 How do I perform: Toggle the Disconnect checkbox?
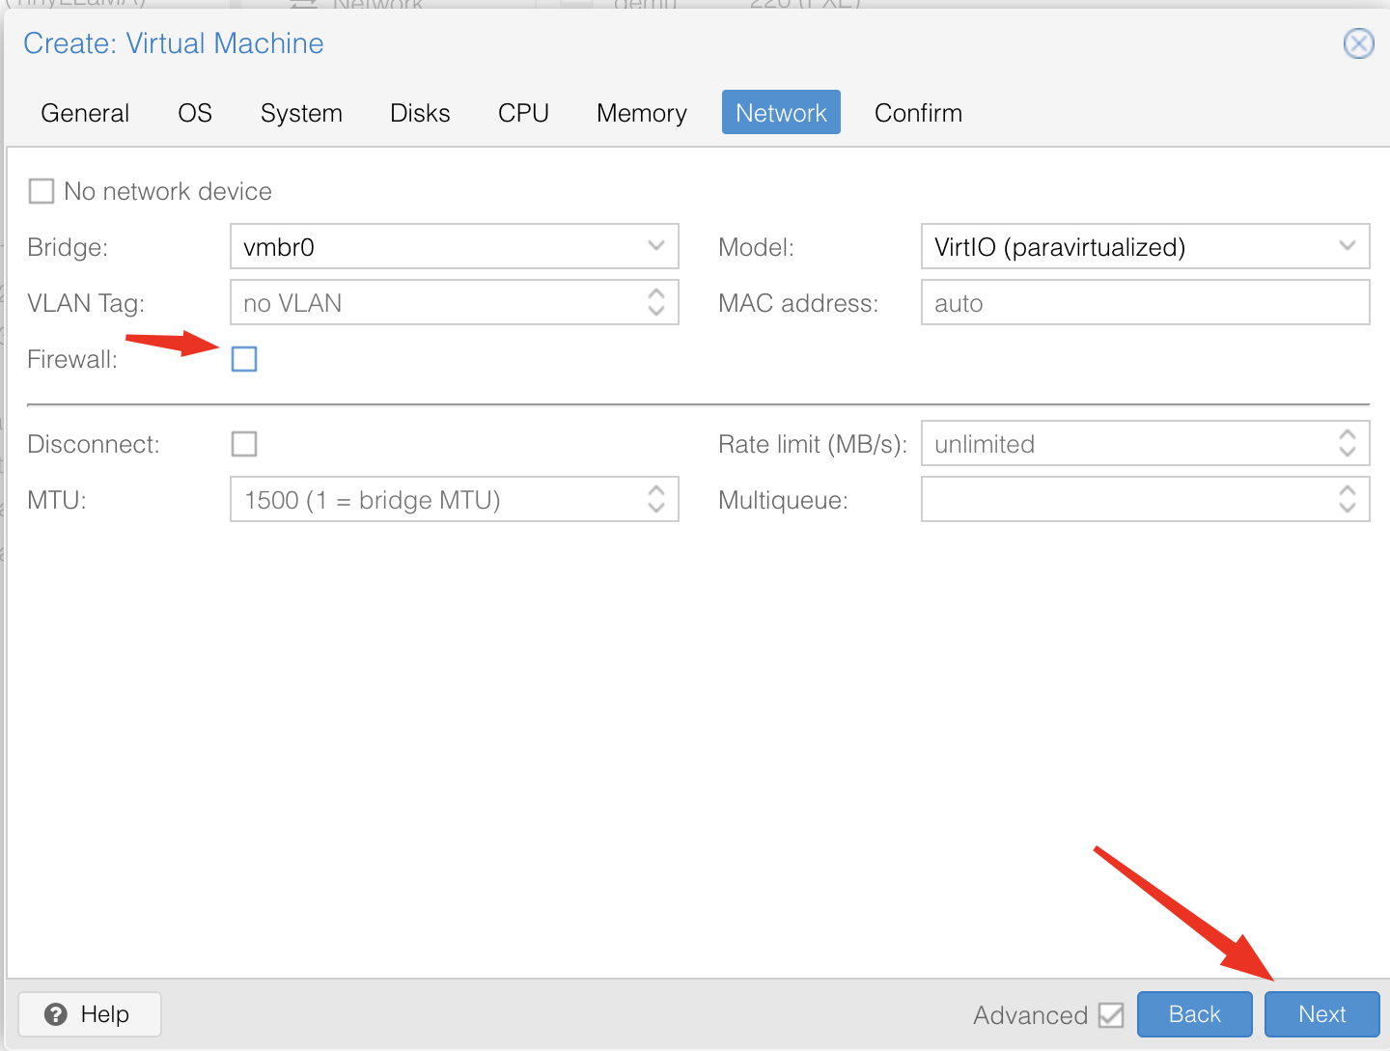coord(244,444)
